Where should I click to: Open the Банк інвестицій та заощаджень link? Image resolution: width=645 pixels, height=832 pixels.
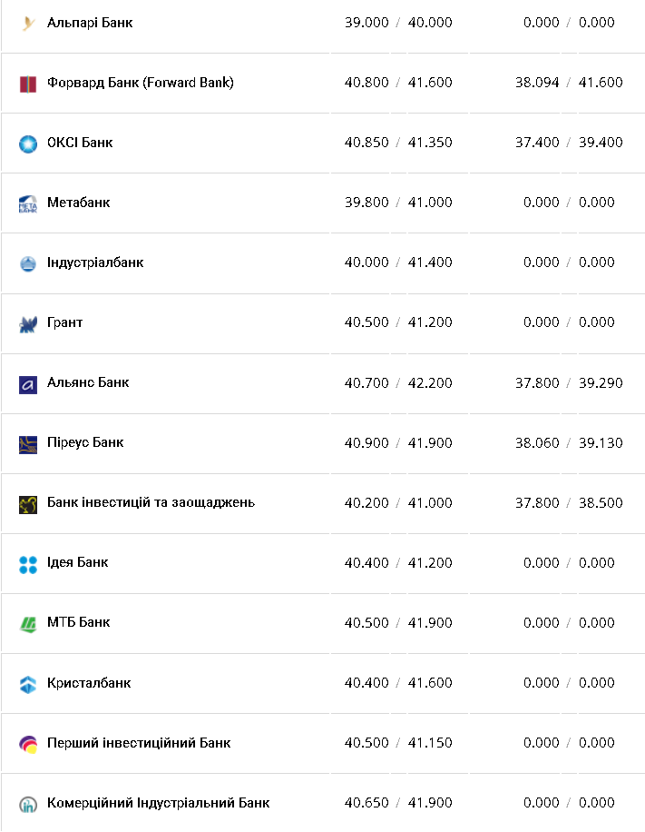151,502
